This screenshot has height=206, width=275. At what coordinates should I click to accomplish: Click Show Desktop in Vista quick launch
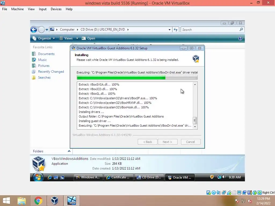pos(56,177)
